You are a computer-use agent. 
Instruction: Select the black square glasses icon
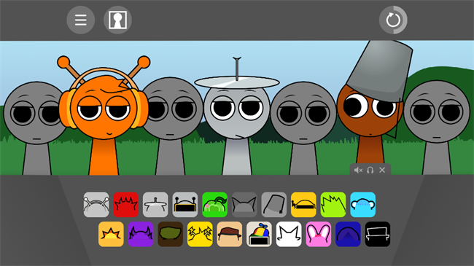(x=378, y=234)
